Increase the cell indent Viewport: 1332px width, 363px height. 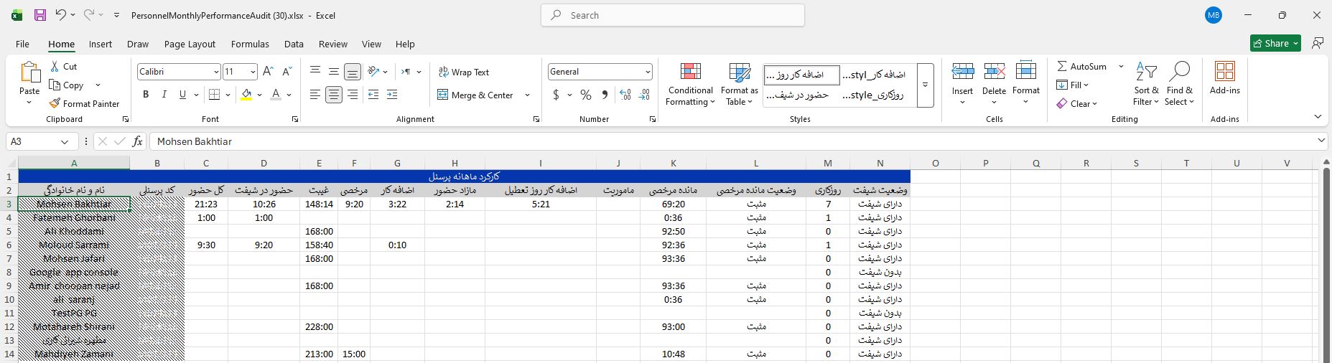click(x=392, y=95)
